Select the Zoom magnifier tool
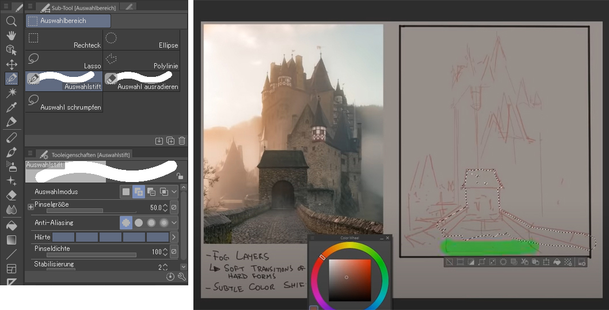609x310 pixels. [11, 22]
